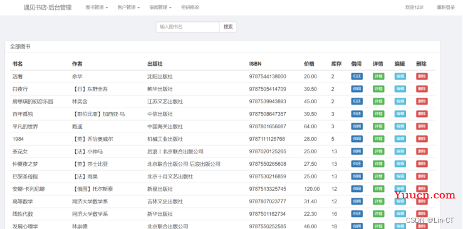Viewport: 463px width, 229px height.
Task: Open the 借阅管理 dropdown menu
Action: (x=160, y=8)
